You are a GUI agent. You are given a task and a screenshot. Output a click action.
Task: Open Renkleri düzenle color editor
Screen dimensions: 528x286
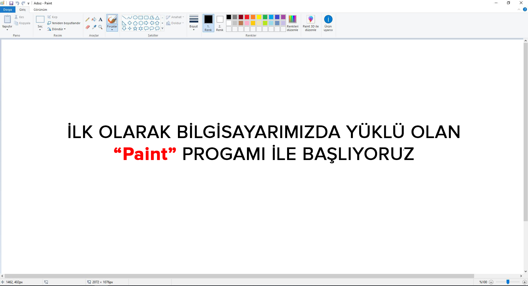292,23
